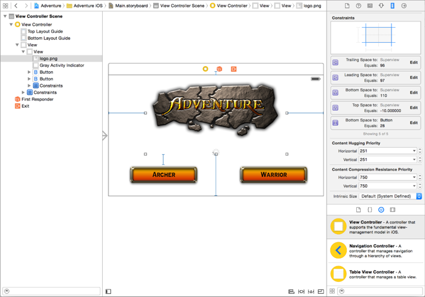Expand the outer Constraints group
This screenshot has width=425, height=297.
[23, 92]
